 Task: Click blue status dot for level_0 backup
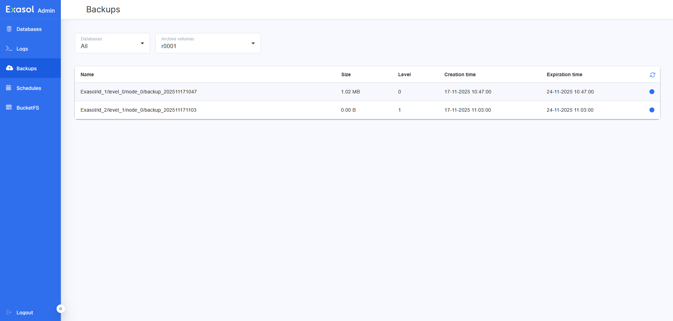pos(652,92)
